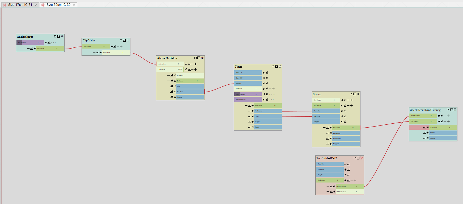Click connector icon beside No Disc output
Image resolution: width=463 pixels, height=204 pixels.
point(175,92)
